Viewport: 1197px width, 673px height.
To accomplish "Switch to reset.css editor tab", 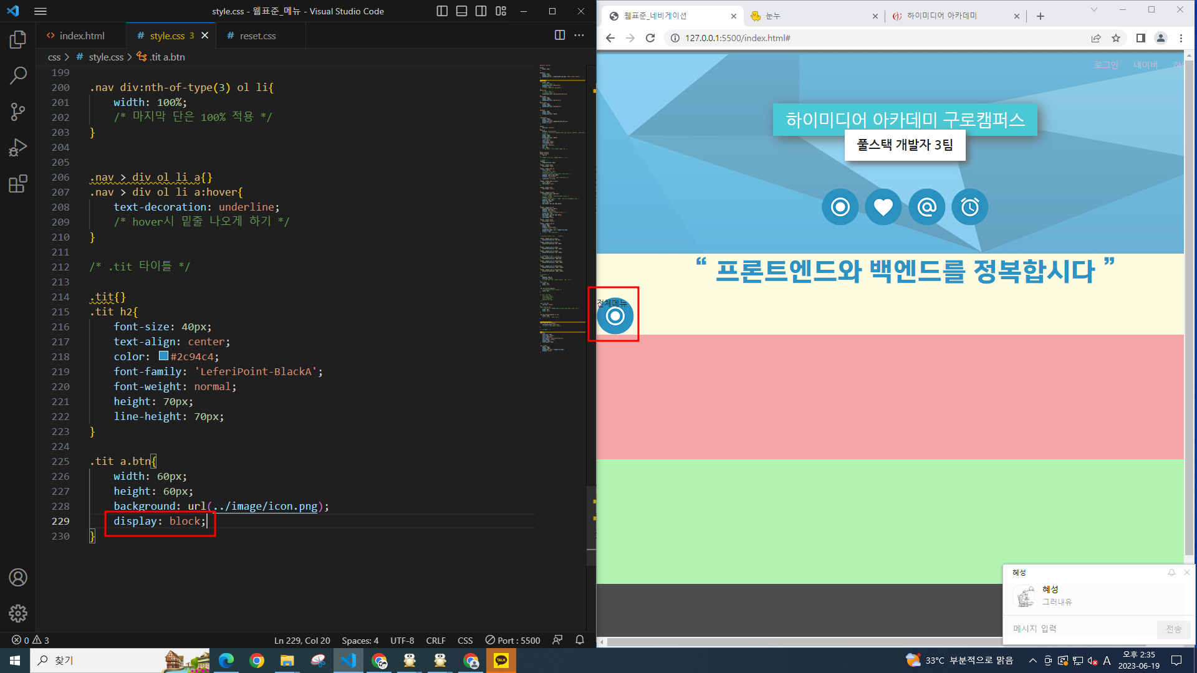I will pos(257,36).
